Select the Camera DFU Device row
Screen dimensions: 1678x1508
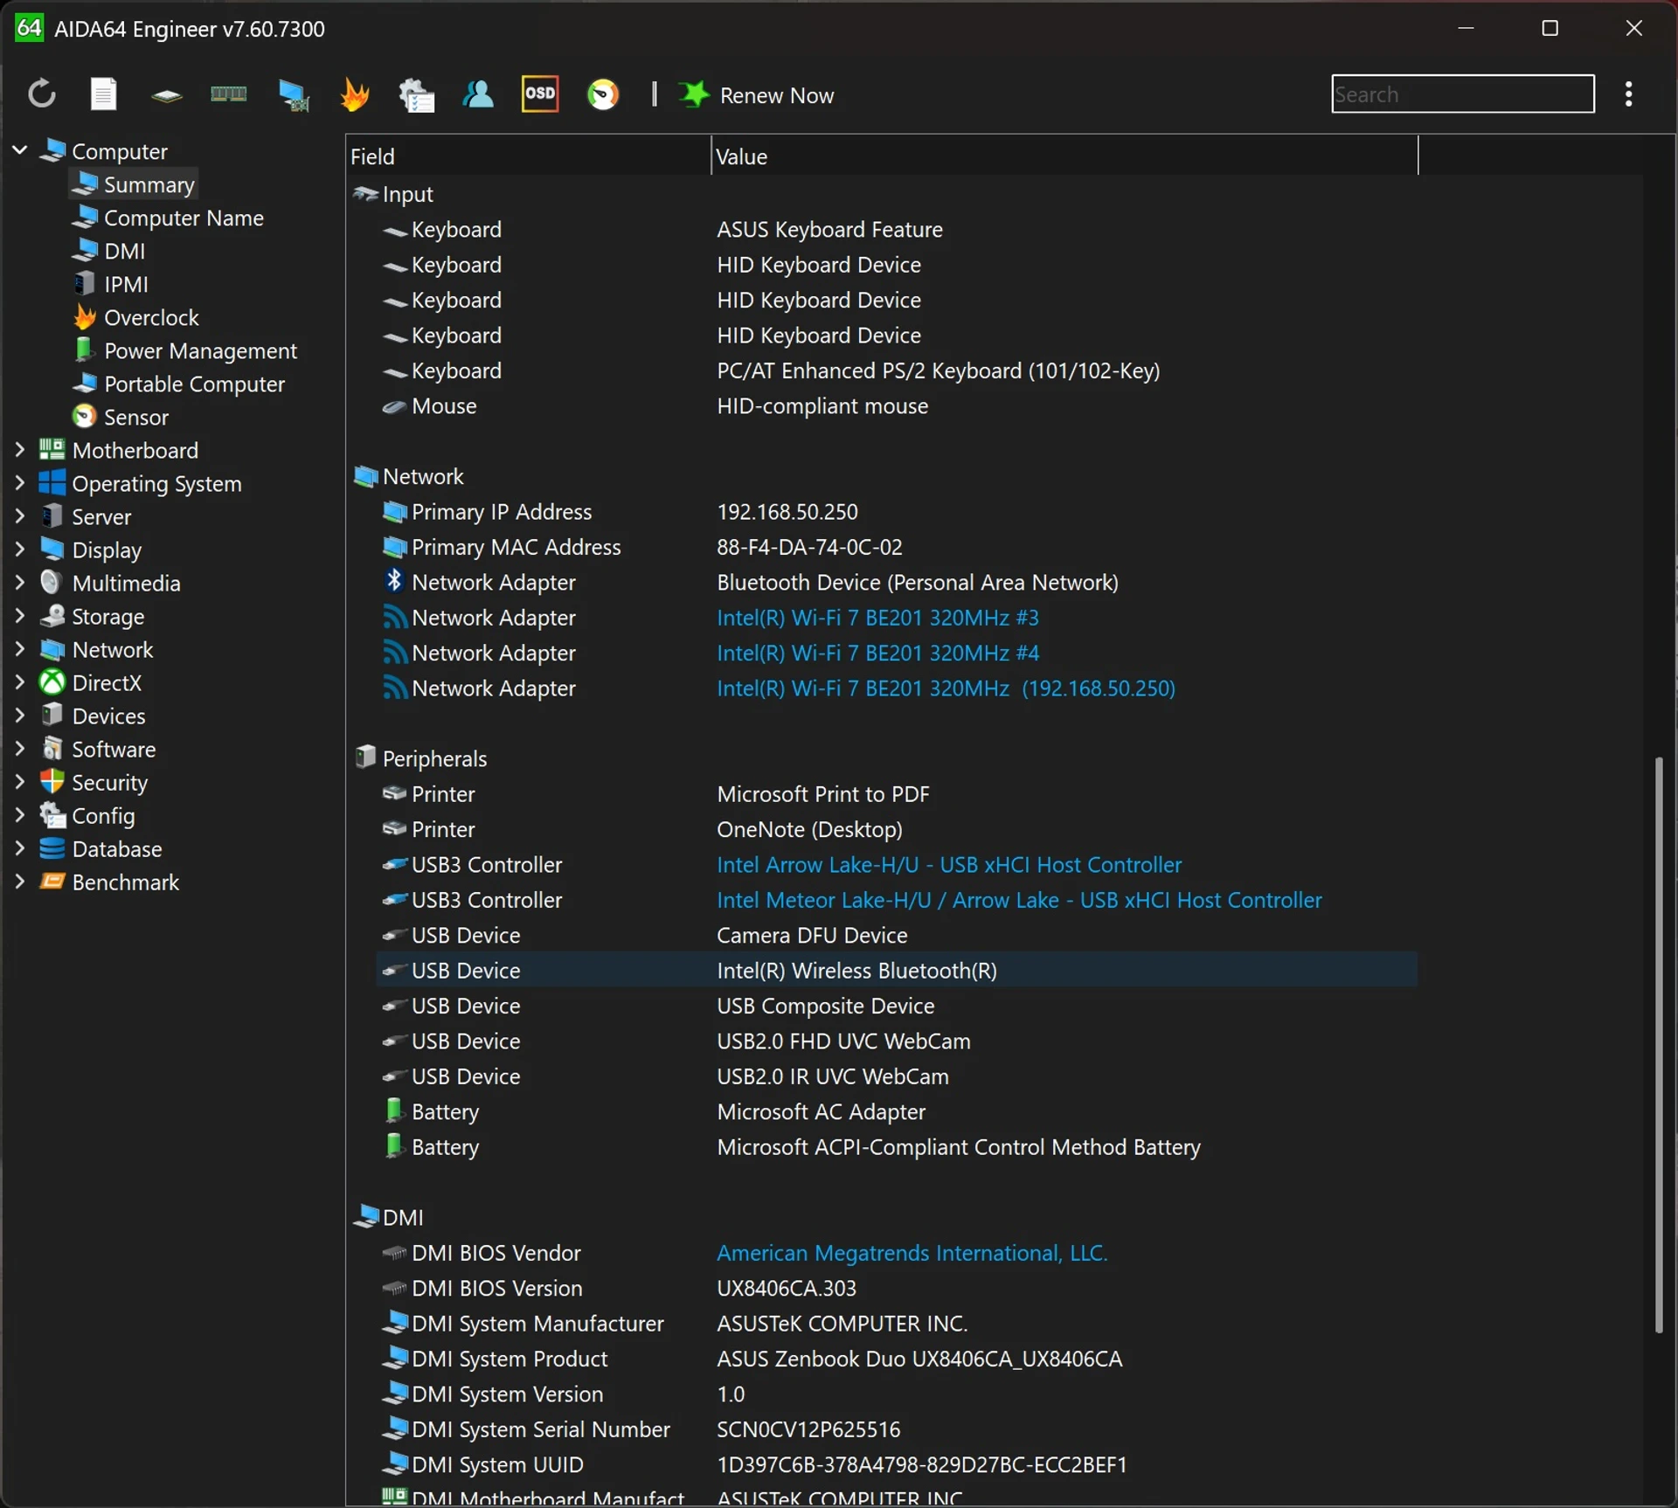pos(897,935)
